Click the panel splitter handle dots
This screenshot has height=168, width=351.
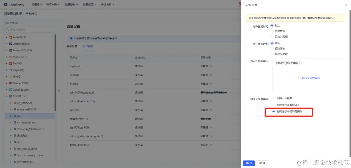[x=59, y=90]
